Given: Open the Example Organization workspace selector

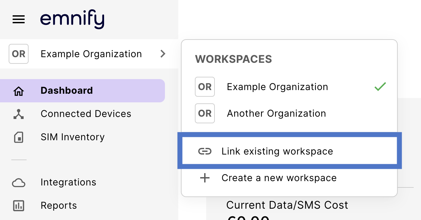Looking at the screenshot, I should pyautogui.click(x=91, y=54).
